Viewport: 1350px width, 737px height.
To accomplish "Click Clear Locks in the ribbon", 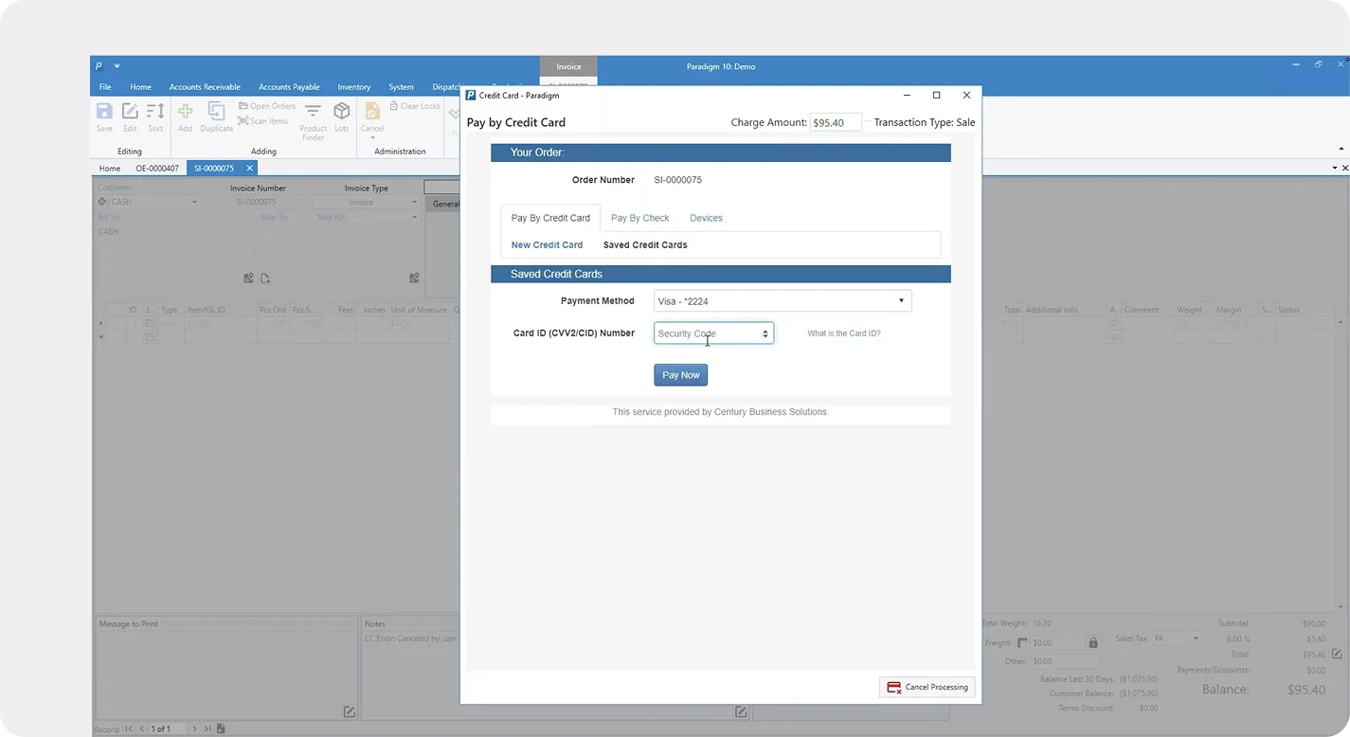I will pyautogui.click(x=415, y=106).
